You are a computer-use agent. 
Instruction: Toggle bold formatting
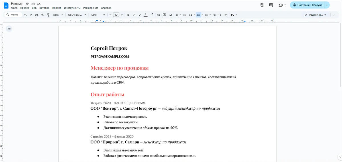pyautogui.click(x=128, y=15)
